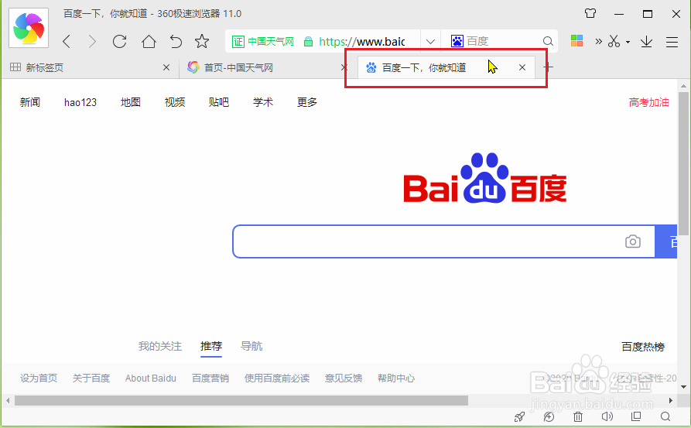Go forward using the forward arrow
691x428 pixels.
click(x=91, y=42)
